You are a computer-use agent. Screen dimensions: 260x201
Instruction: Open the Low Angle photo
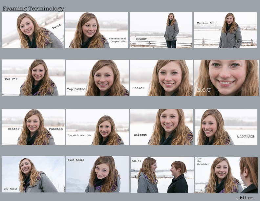click(x=33, y=174)
